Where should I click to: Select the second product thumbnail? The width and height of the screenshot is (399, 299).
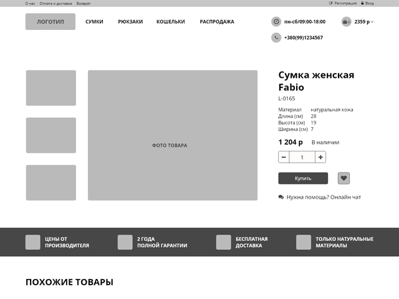[x=51, y=135]
